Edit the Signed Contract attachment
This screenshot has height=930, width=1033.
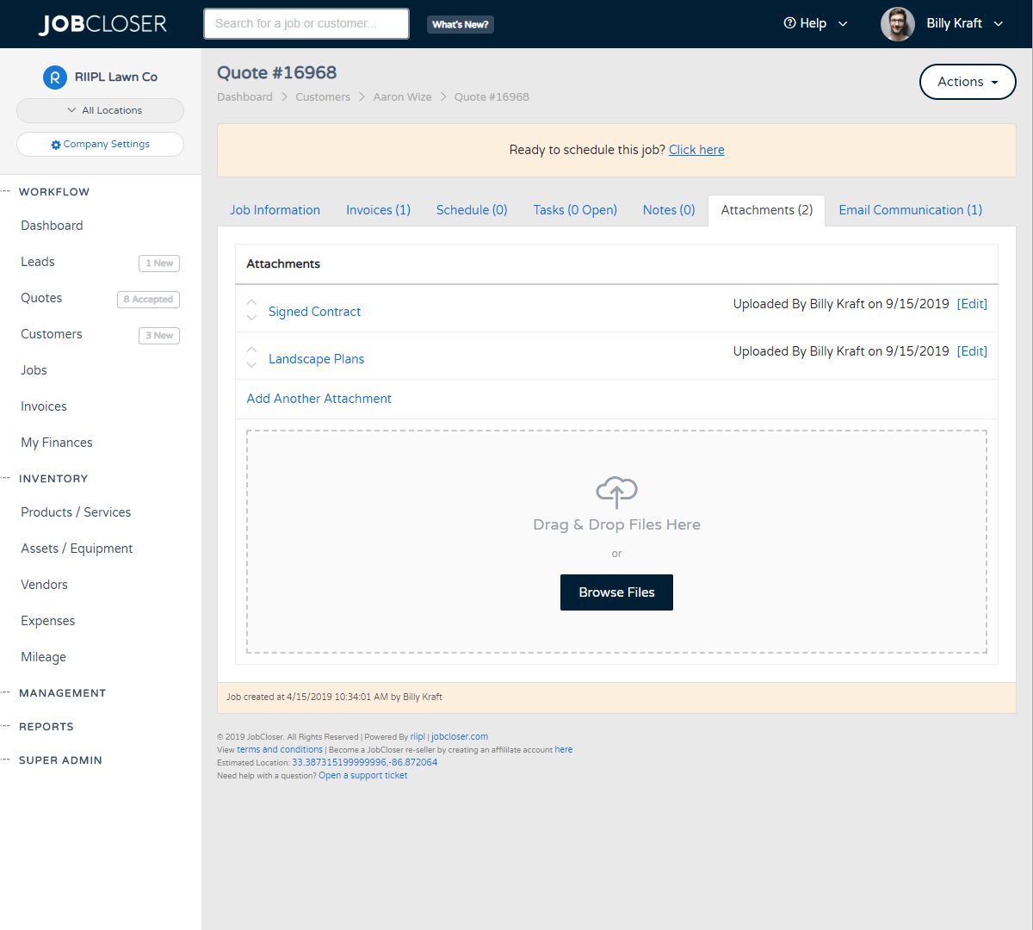pos(972,303)
